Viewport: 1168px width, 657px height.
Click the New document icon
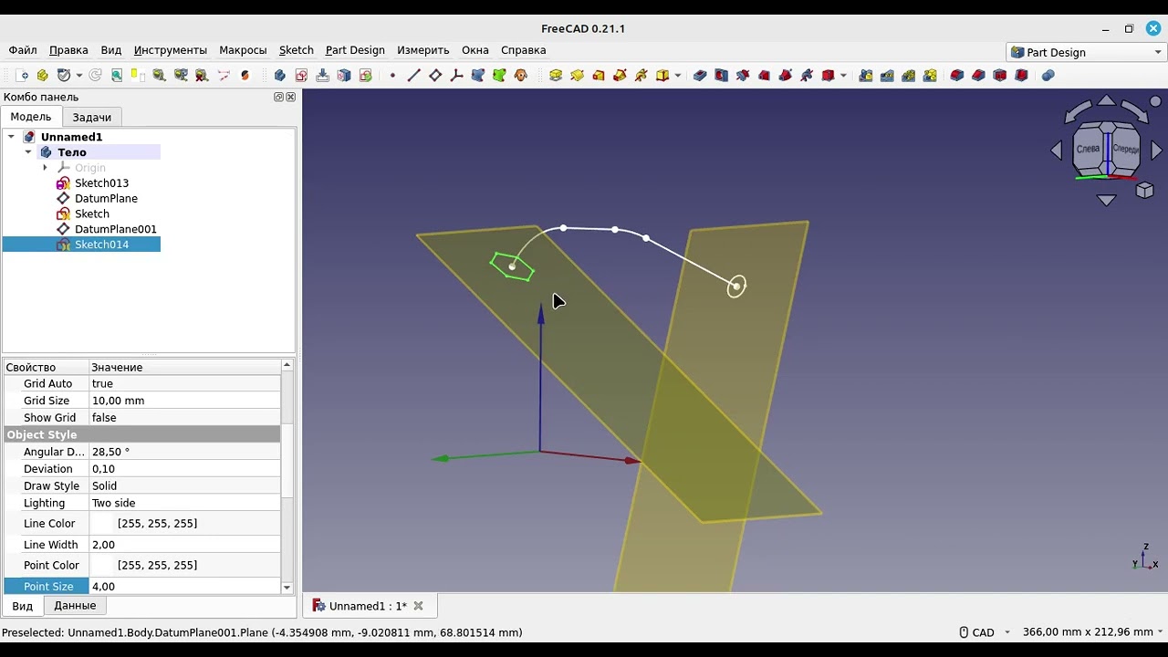[x=23, y=76]
